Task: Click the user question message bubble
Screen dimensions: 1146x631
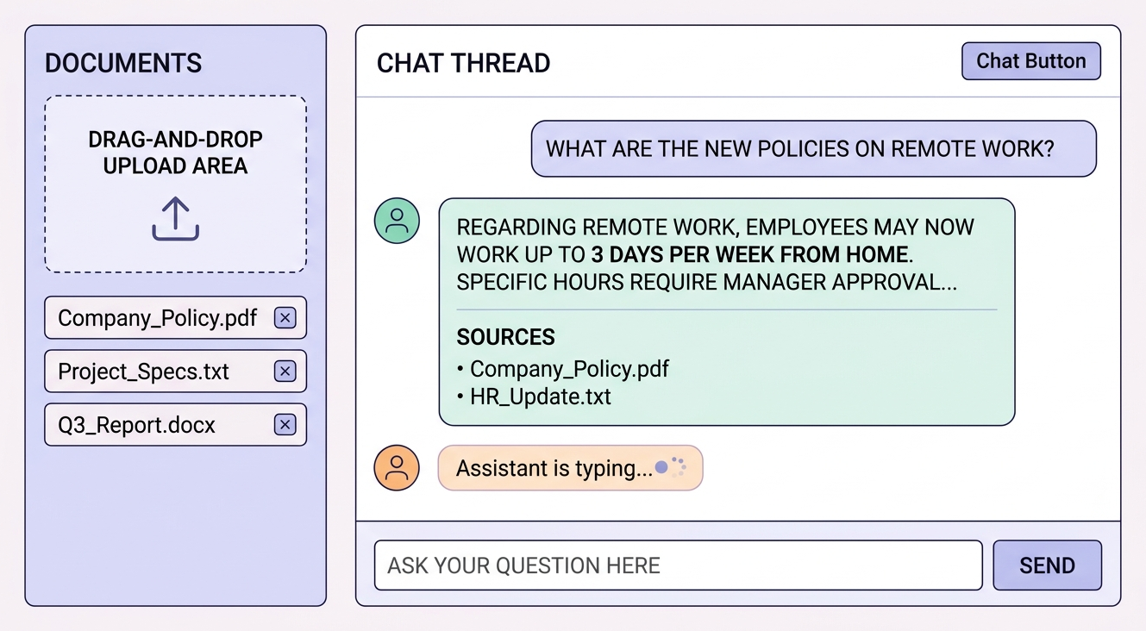Action: (x=814, y=148)
